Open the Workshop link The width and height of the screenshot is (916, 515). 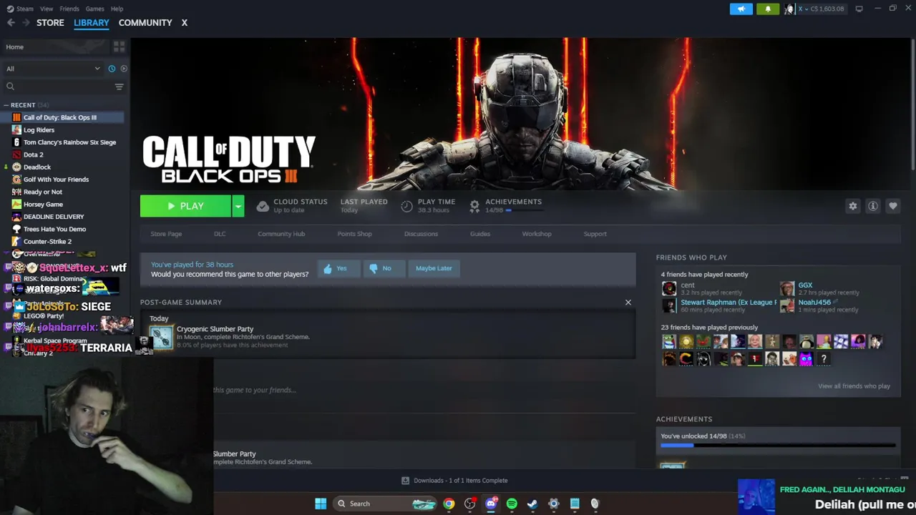[537, 234]
